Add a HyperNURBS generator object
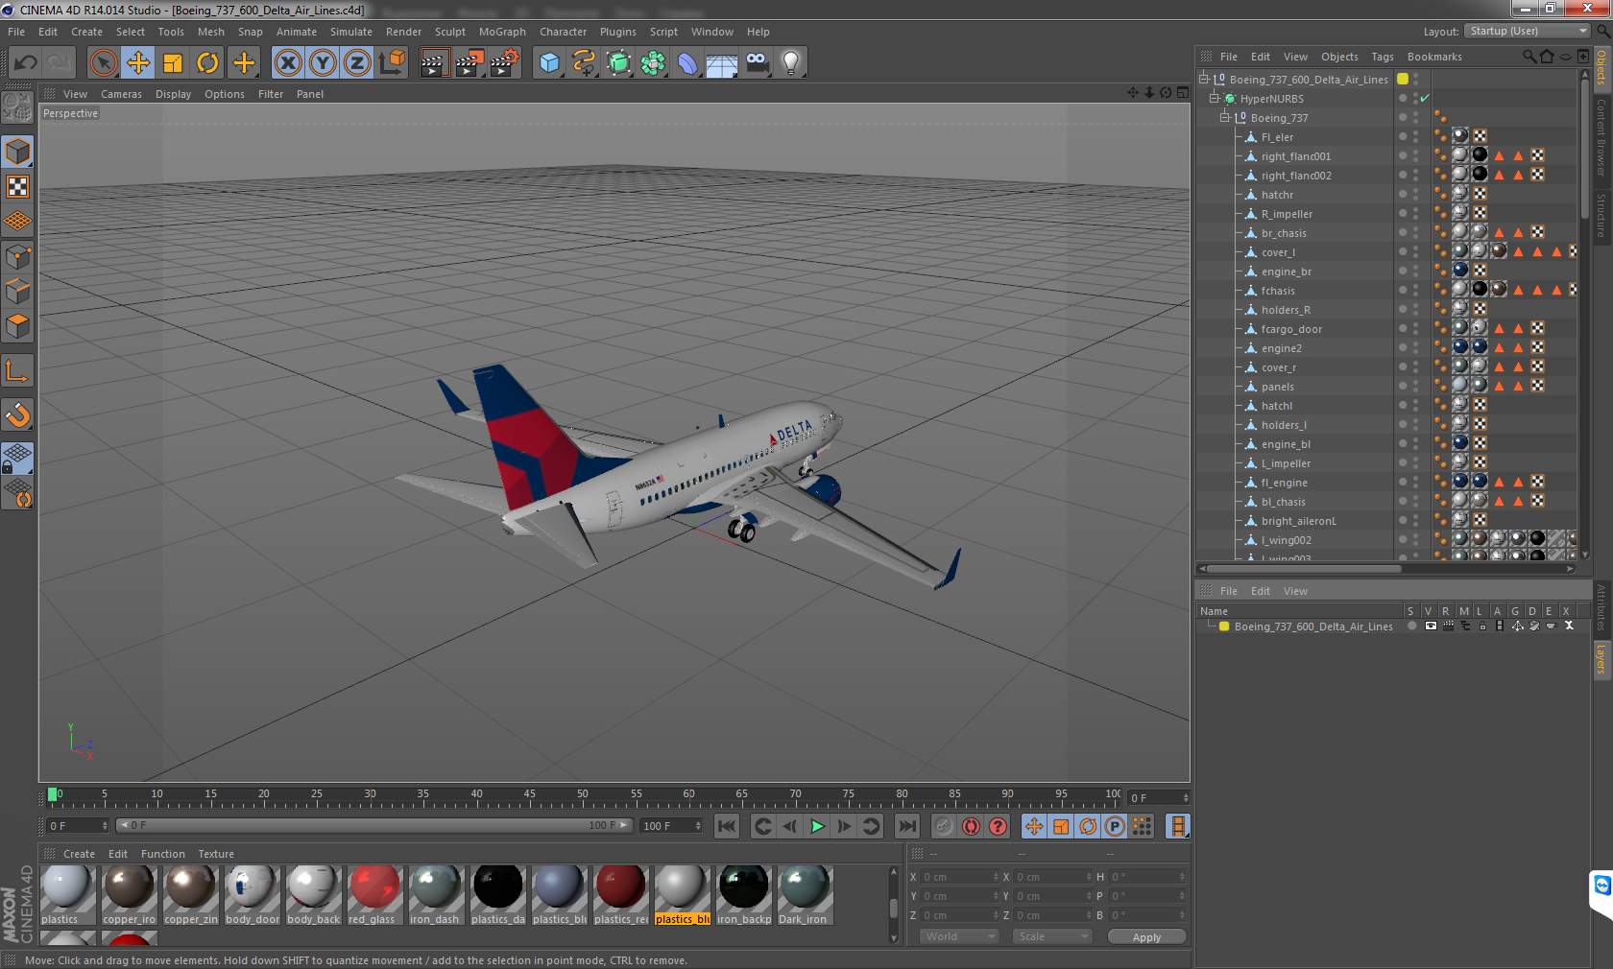 [x=619, y=63]
